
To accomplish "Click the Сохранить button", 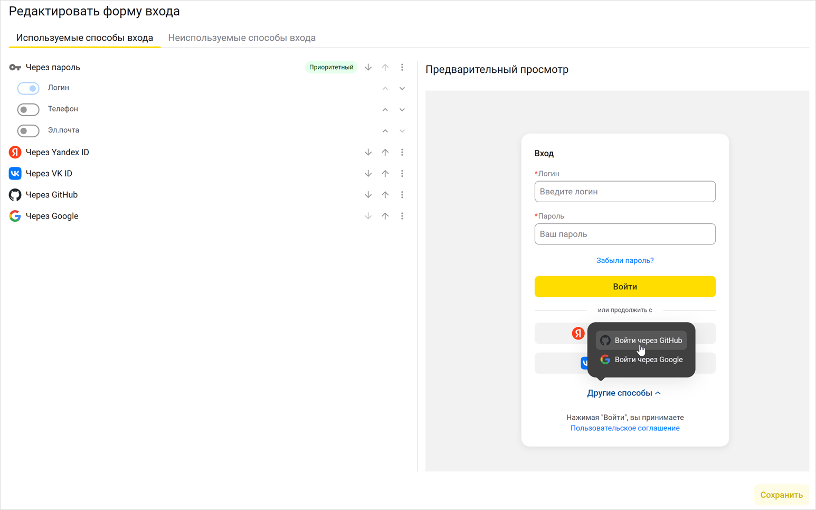I will tap(781, 495).
